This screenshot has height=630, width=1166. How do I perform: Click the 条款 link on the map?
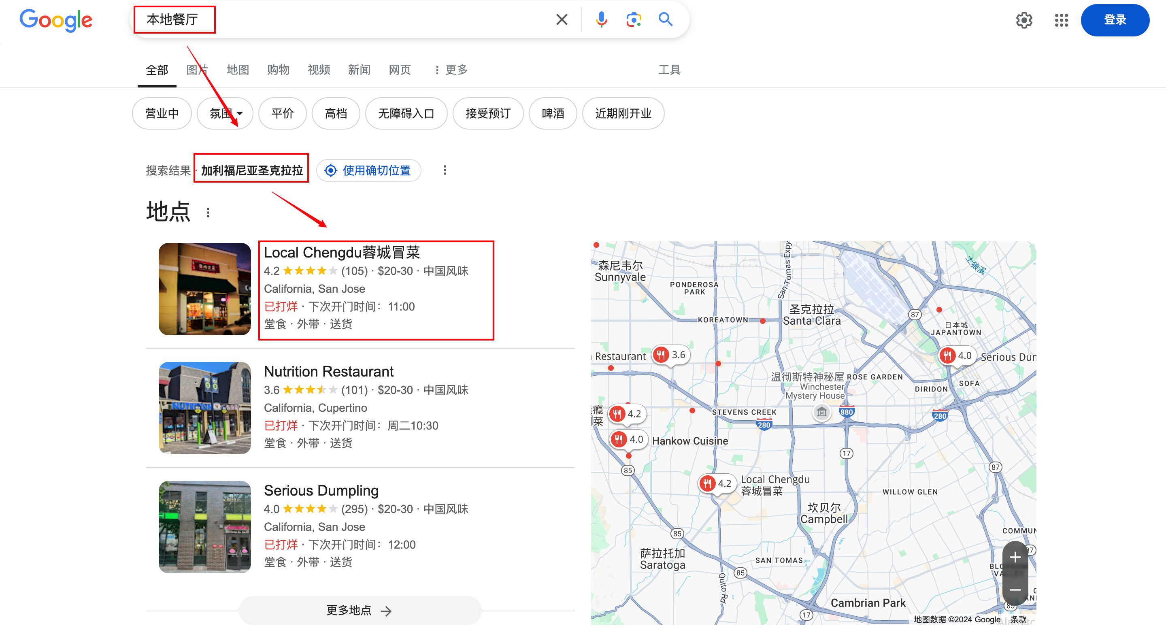pos(1019,619)
